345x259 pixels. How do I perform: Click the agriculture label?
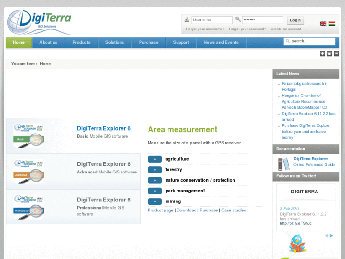pos(177,159)
